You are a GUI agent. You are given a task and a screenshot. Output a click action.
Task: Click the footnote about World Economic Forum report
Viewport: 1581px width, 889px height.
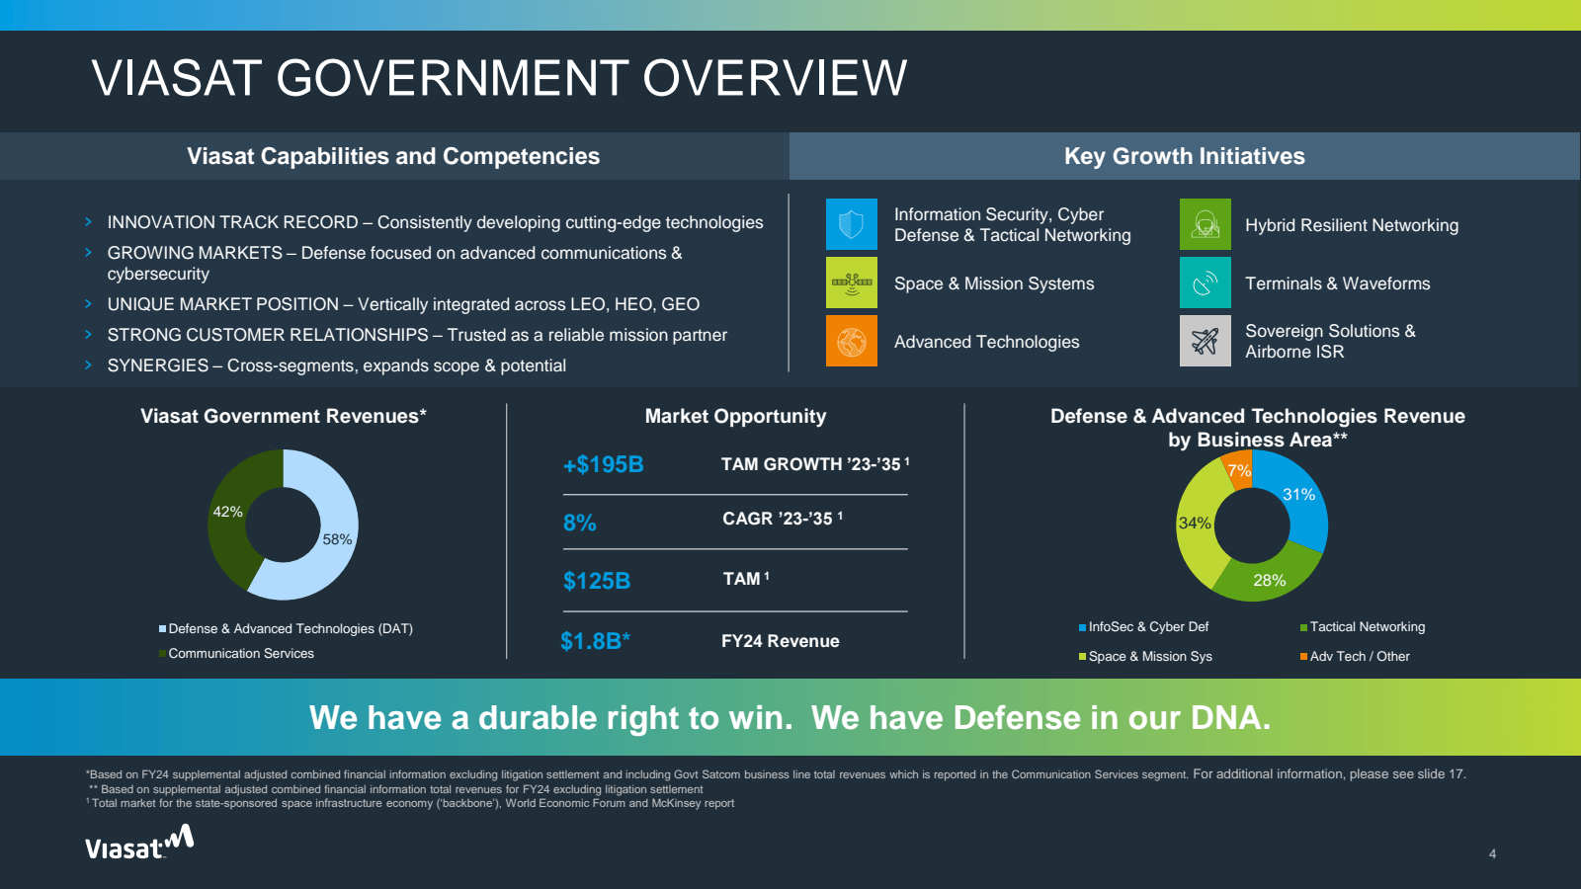(x=410, y=803)
